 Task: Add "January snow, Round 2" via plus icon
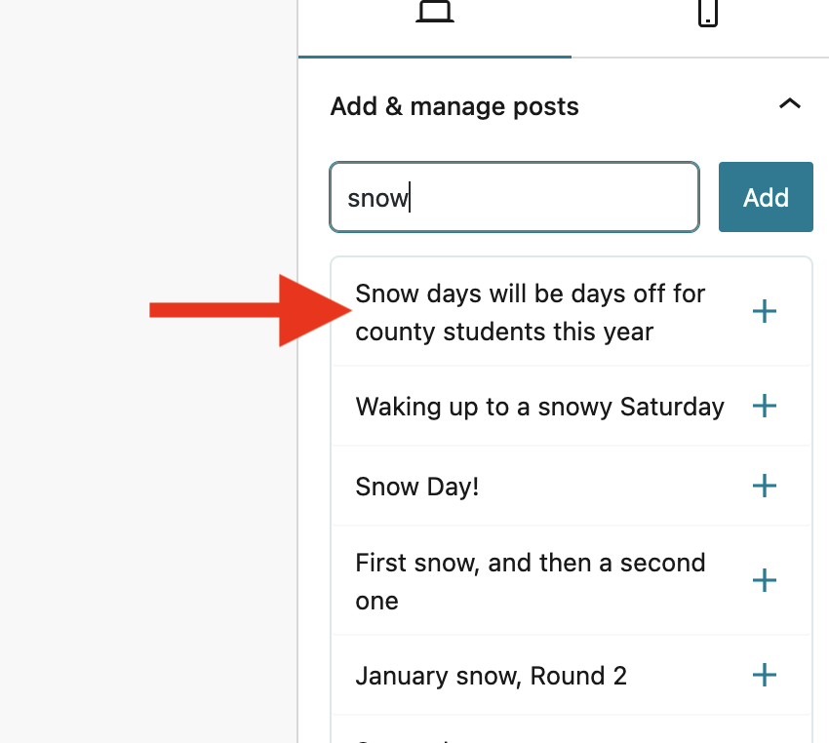[x=765, y=675]
